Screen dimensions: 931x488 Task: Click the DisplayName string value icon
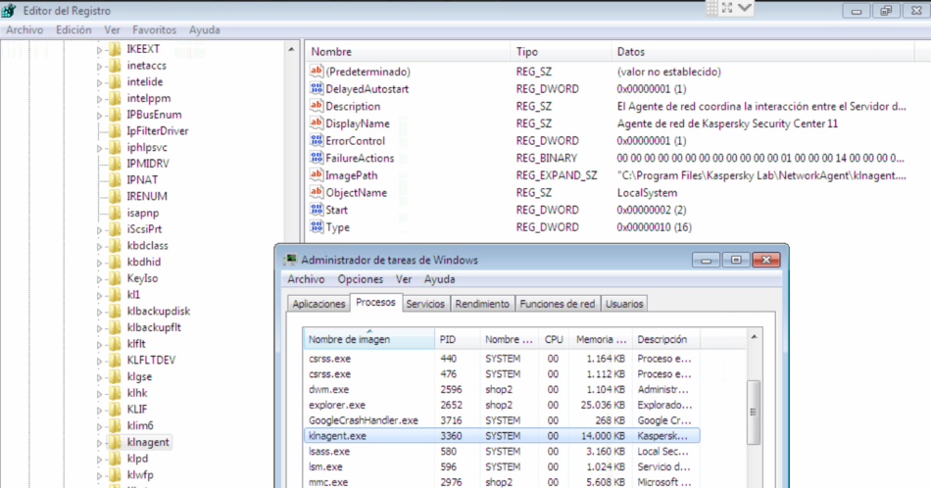point(317,123)
